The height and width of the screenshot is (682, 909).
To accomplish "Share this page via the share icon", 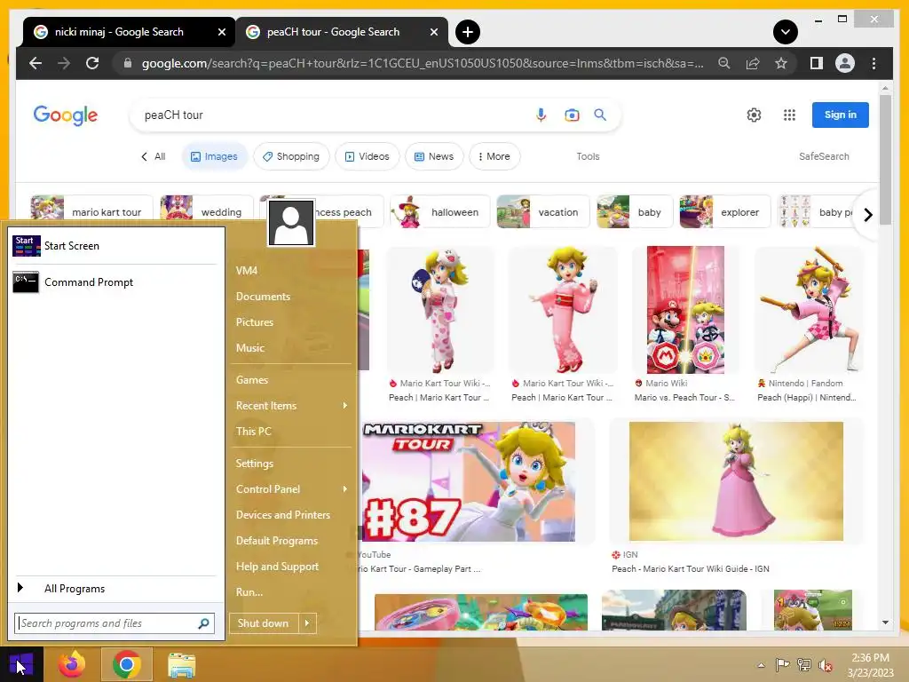I will (753, 63).
